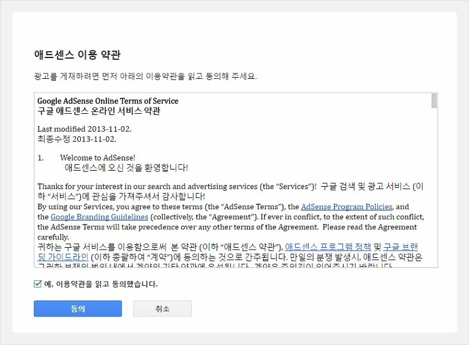This screenshot has height=345, width=469.
Task: Click the blue 동의 button
Action: 78,309
